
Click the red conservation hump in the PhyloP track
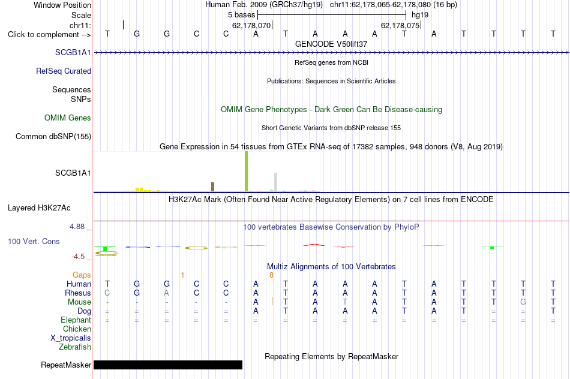314,245
